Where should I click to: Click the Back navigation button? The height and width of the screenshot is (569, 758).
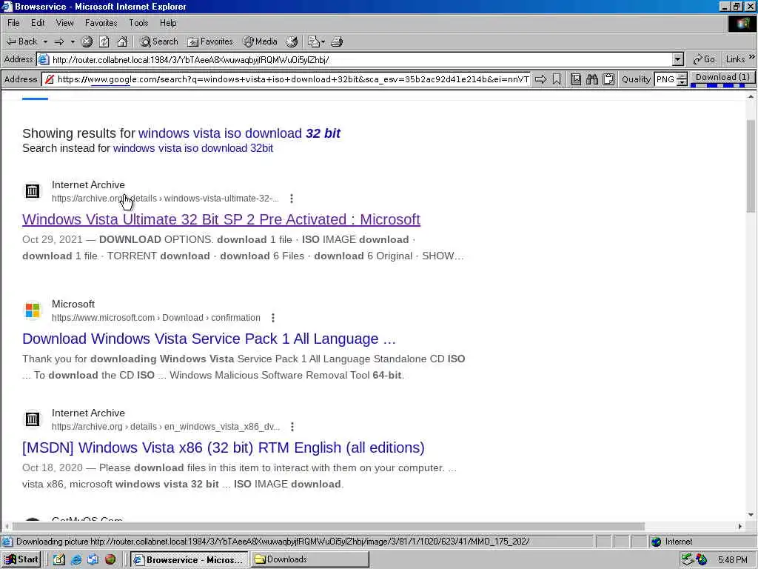coord(21,41)
